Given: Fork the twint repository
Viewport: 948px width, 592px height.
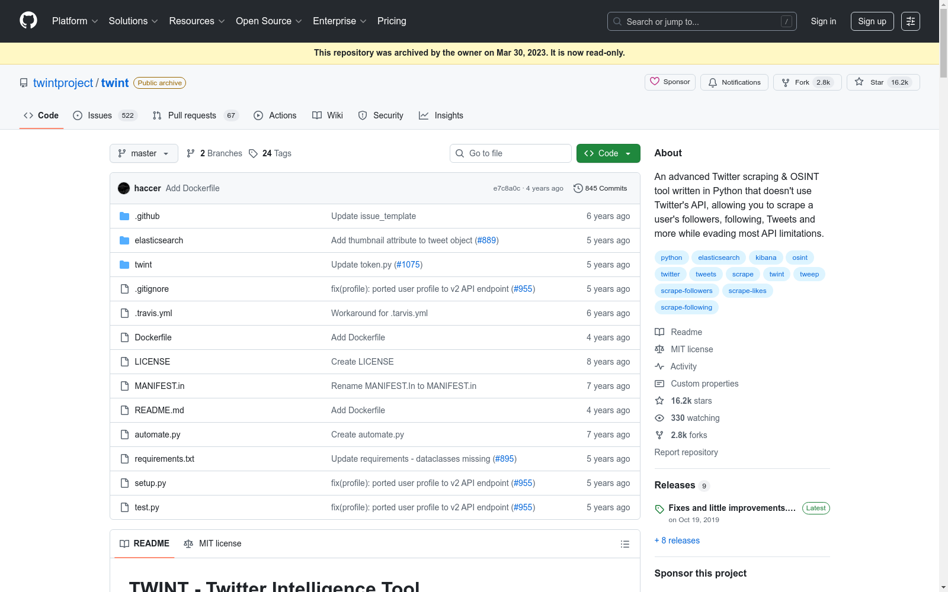Looking at the screenshot, I should coord(807,82).
